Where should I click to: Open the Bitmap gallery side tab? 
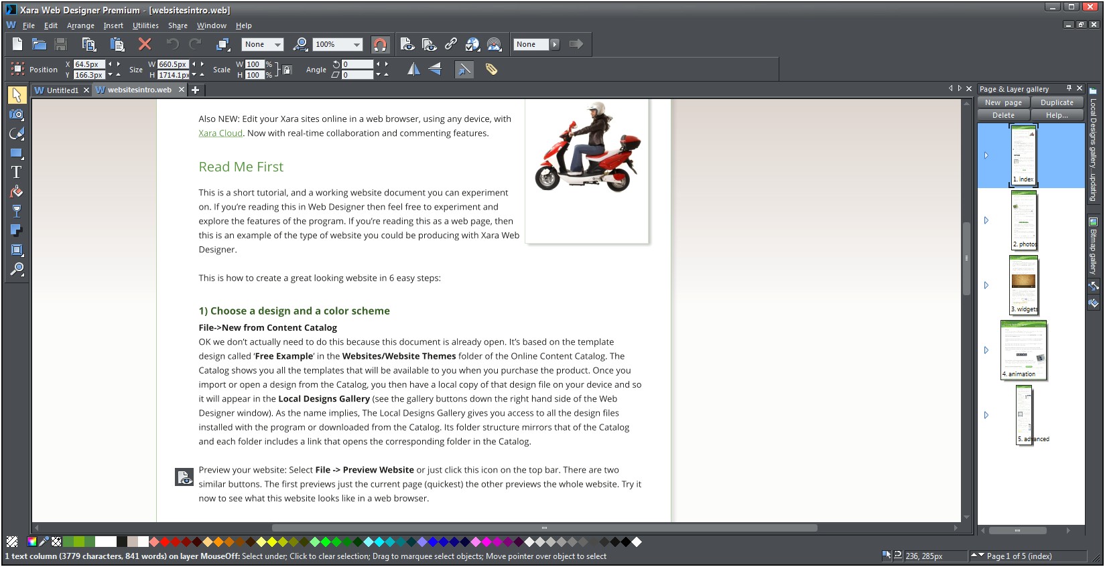(1093, 246)
